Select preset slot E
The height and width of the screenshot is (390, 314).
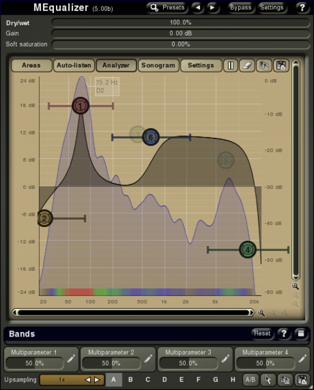[x=182, y=380]
